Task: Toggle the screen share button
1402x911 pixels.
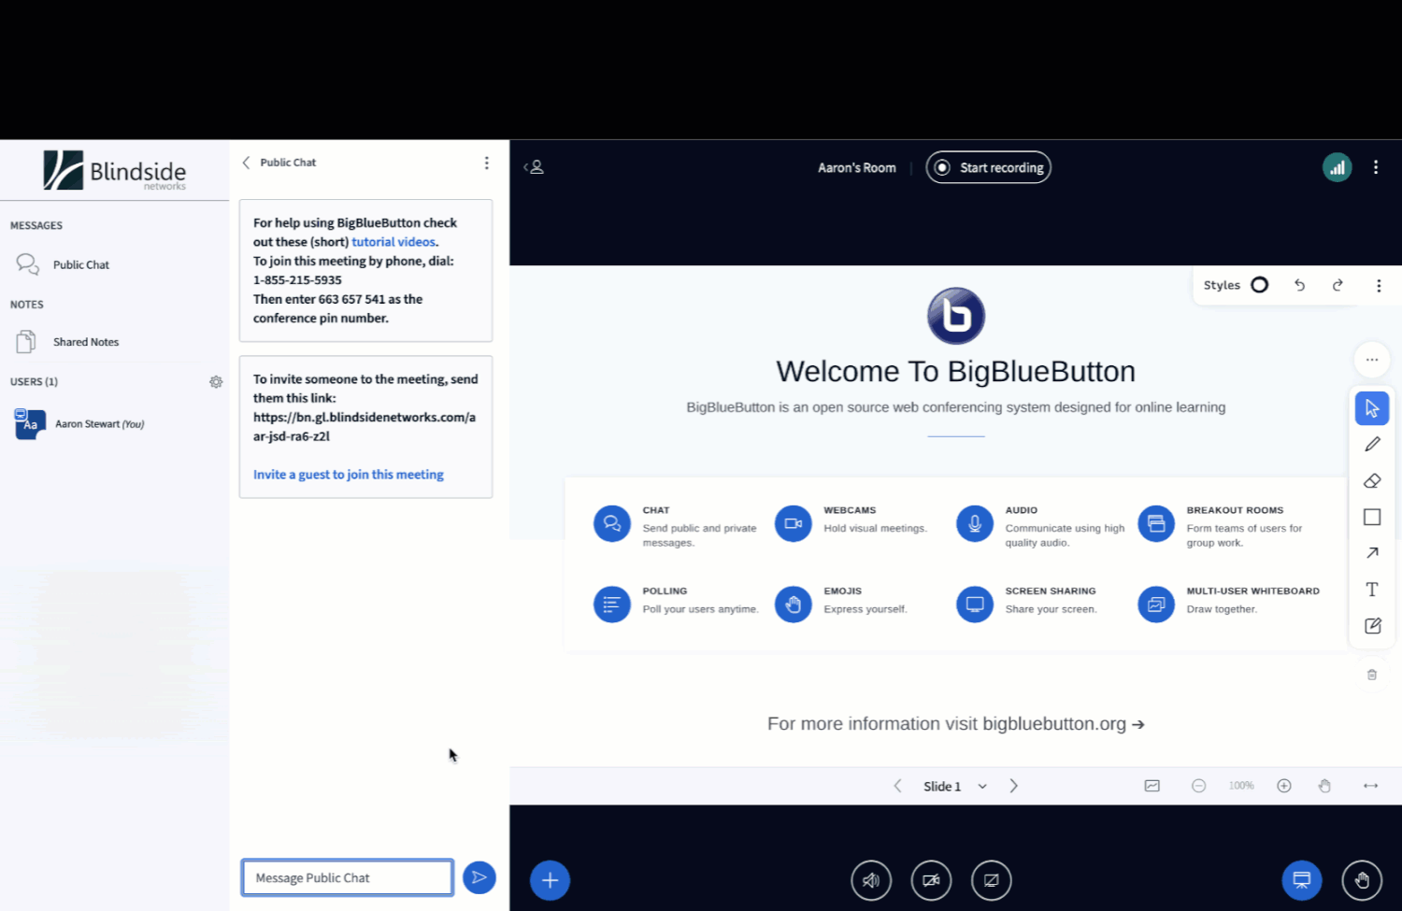Action: tap(992, 880)
